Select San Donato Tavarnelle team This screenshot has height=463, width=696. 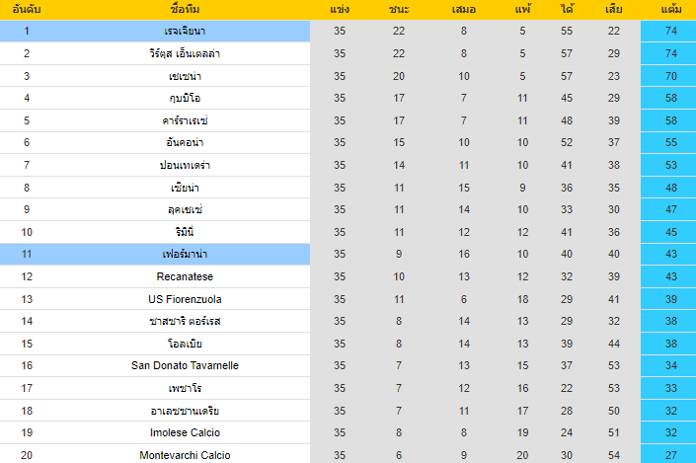point(185,365)
